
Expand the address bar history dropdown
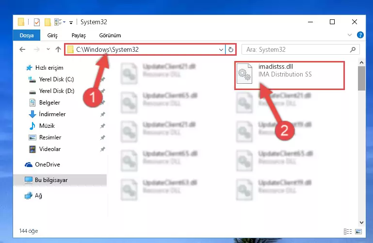(221, 49)
